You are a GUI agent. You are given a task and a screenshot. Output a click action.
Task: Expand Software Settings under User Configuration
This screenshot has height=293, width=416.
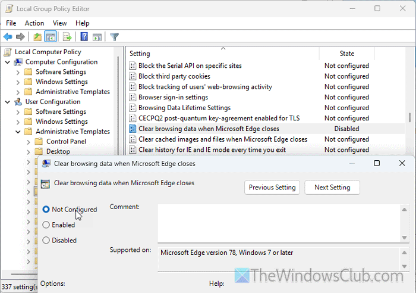(x=18, y=112)
